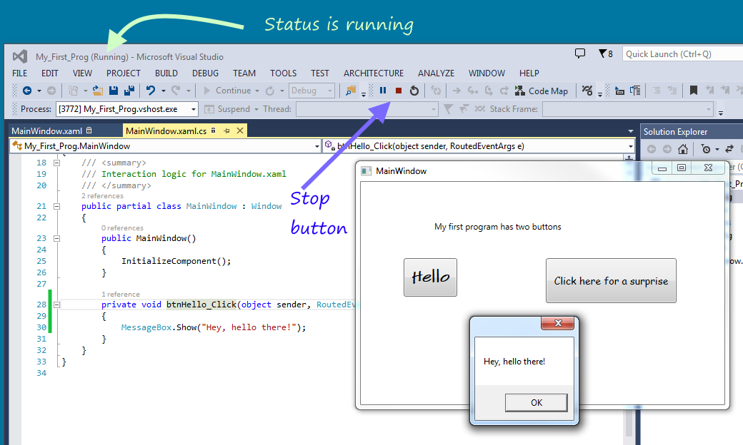The width and height of the screenshot is (743, 445).
Task: Switch to the MainWindow.xaml tab
Action: pos(46,131)
